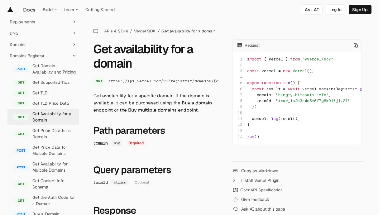Click the string type tag
Image resolution: width=383 pixels, height=215 pixels.
pos(120,183)
